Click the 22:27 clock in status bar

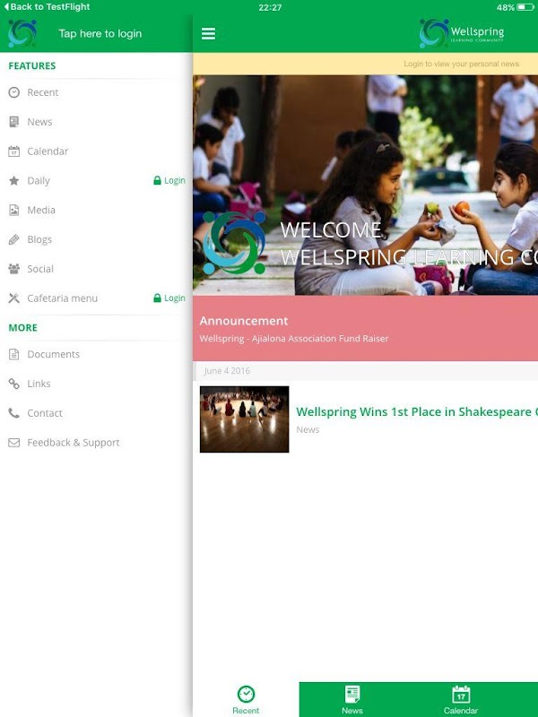[270, 7]
